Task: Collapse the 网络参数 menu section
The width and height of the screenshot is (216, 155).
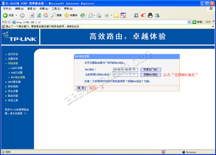Action: click(6, 64)
